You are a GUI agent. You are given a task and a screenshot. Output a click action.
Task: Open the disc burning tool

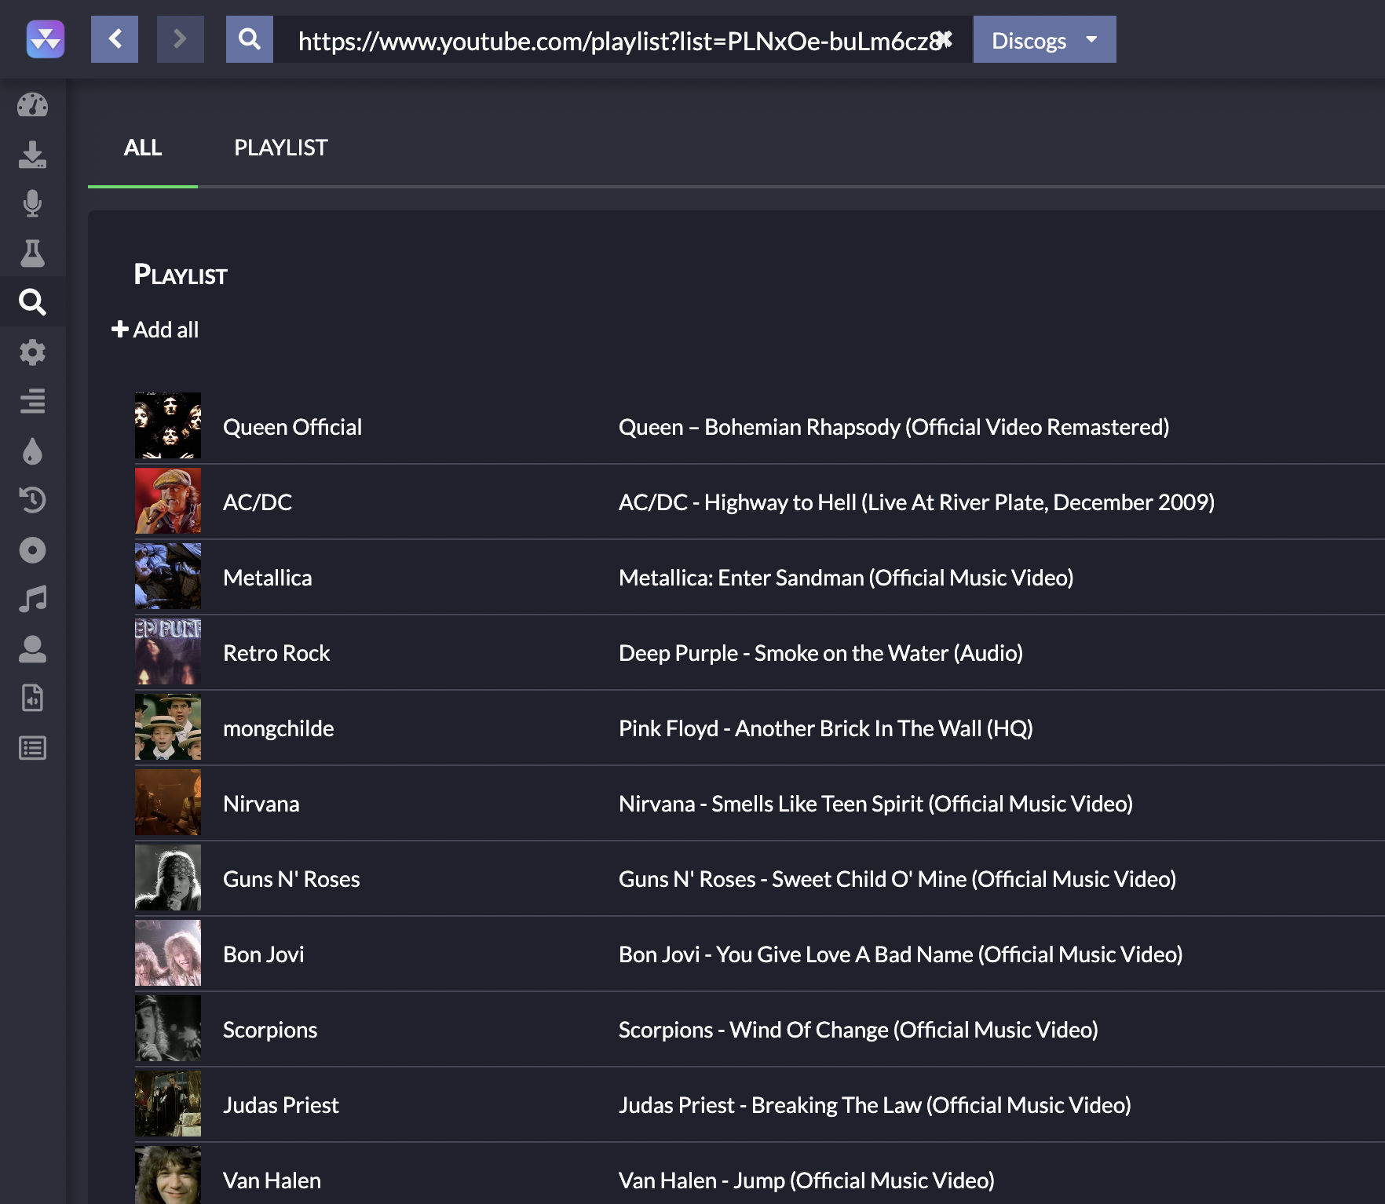32,550
